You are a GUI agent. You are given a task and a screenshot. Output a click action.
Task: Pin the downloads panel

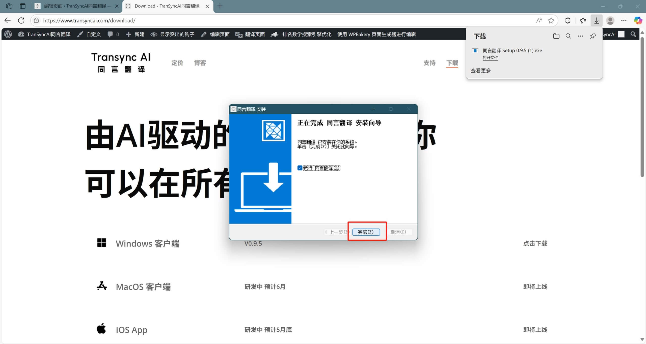593,36
